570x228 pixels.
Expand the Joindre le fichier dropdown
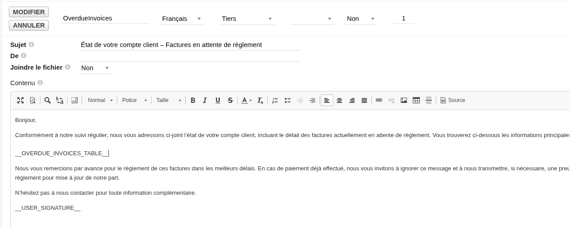(x=95, y=68)
